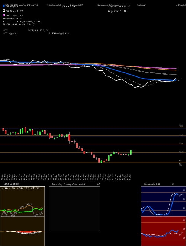Viewport: 186px width, 246px height.
Task: Click the 'Day Vol: 0 M' text
Action: click(x=117, y=11)
